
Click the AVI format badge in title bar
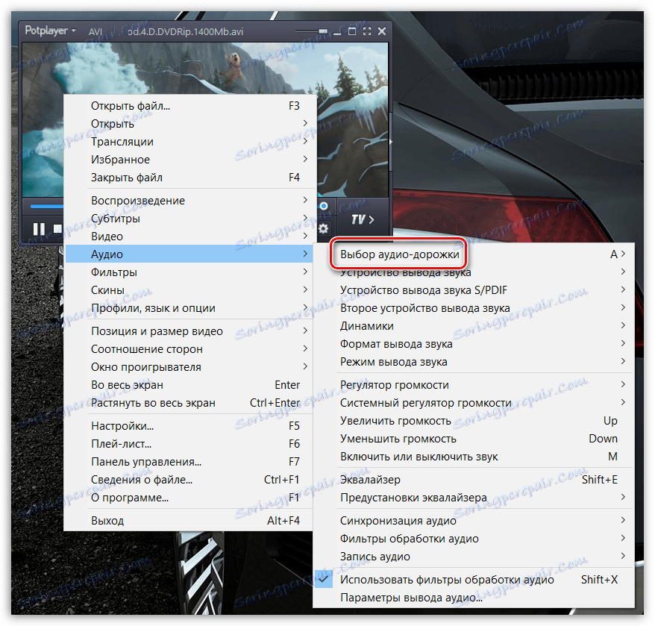point(95,31)
